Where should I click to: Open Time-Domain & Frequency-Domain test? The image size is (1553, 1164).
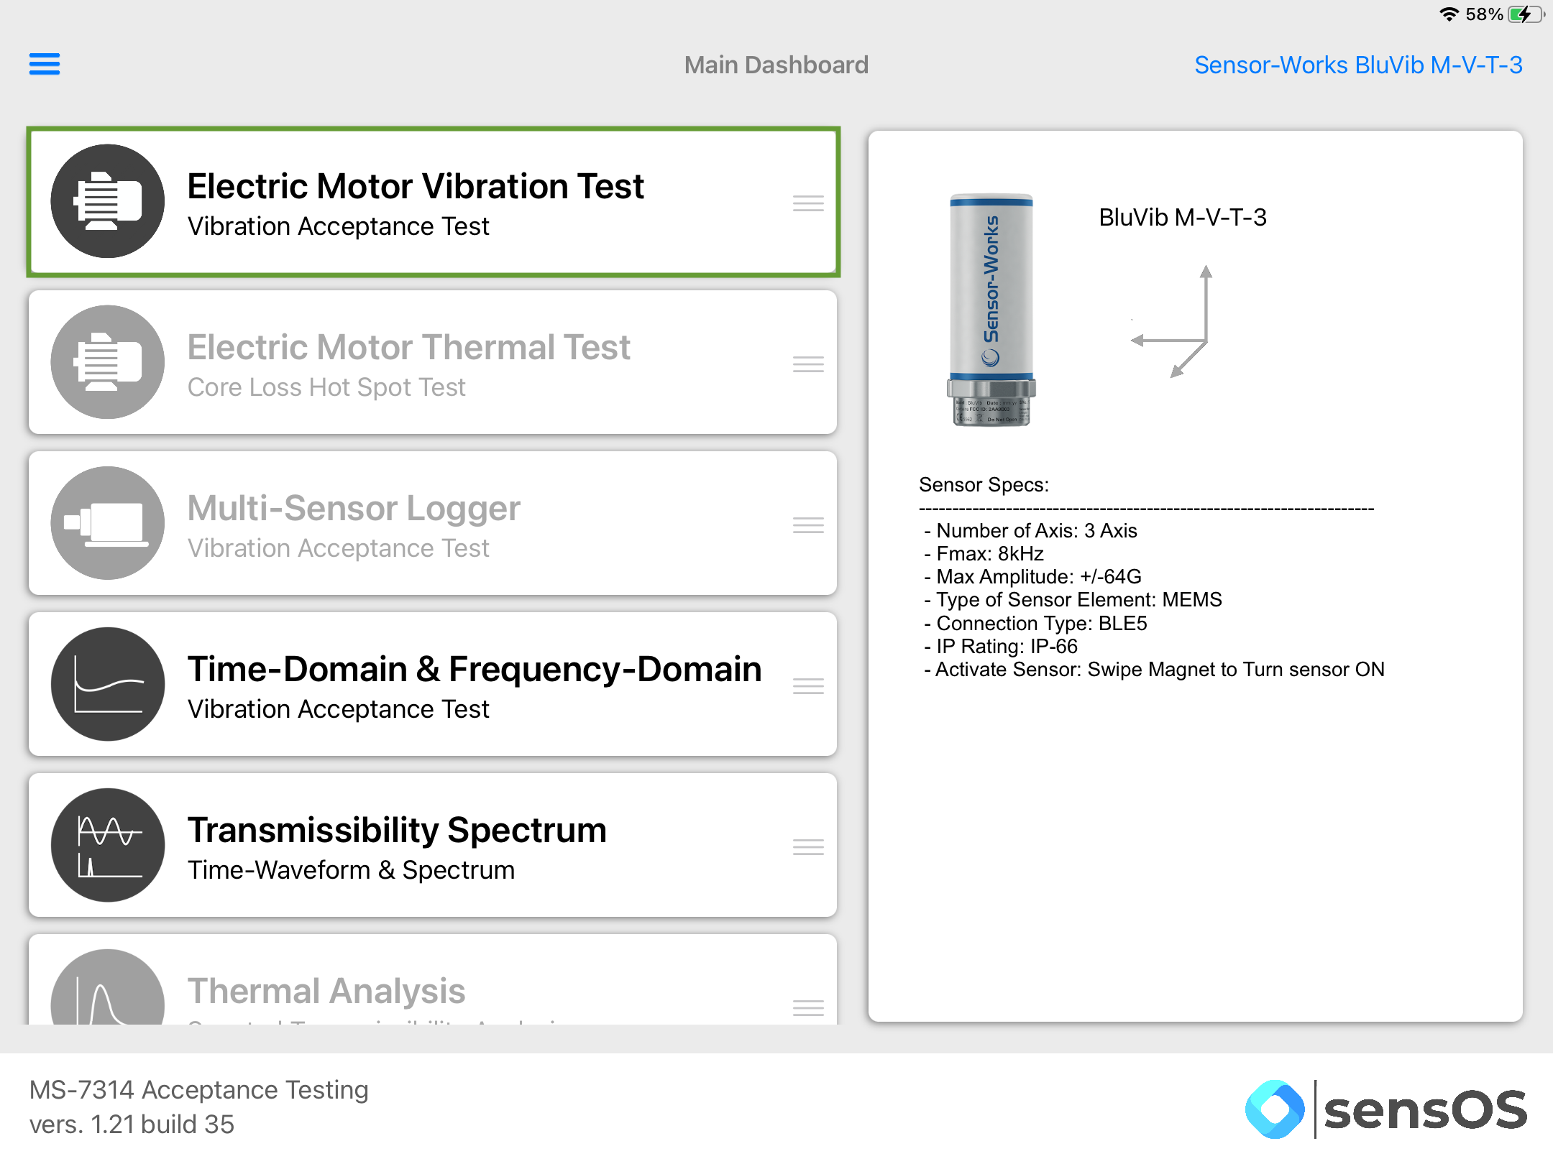[x=433, y=684]
